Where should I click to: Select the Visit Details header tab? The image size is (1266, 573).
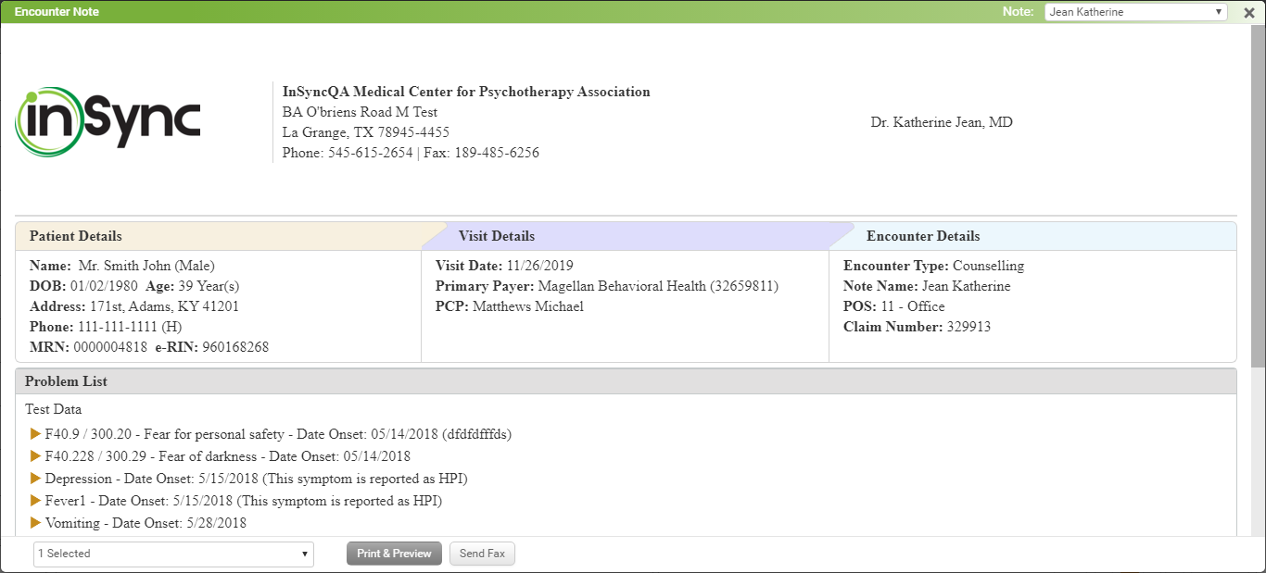(497, 236)
